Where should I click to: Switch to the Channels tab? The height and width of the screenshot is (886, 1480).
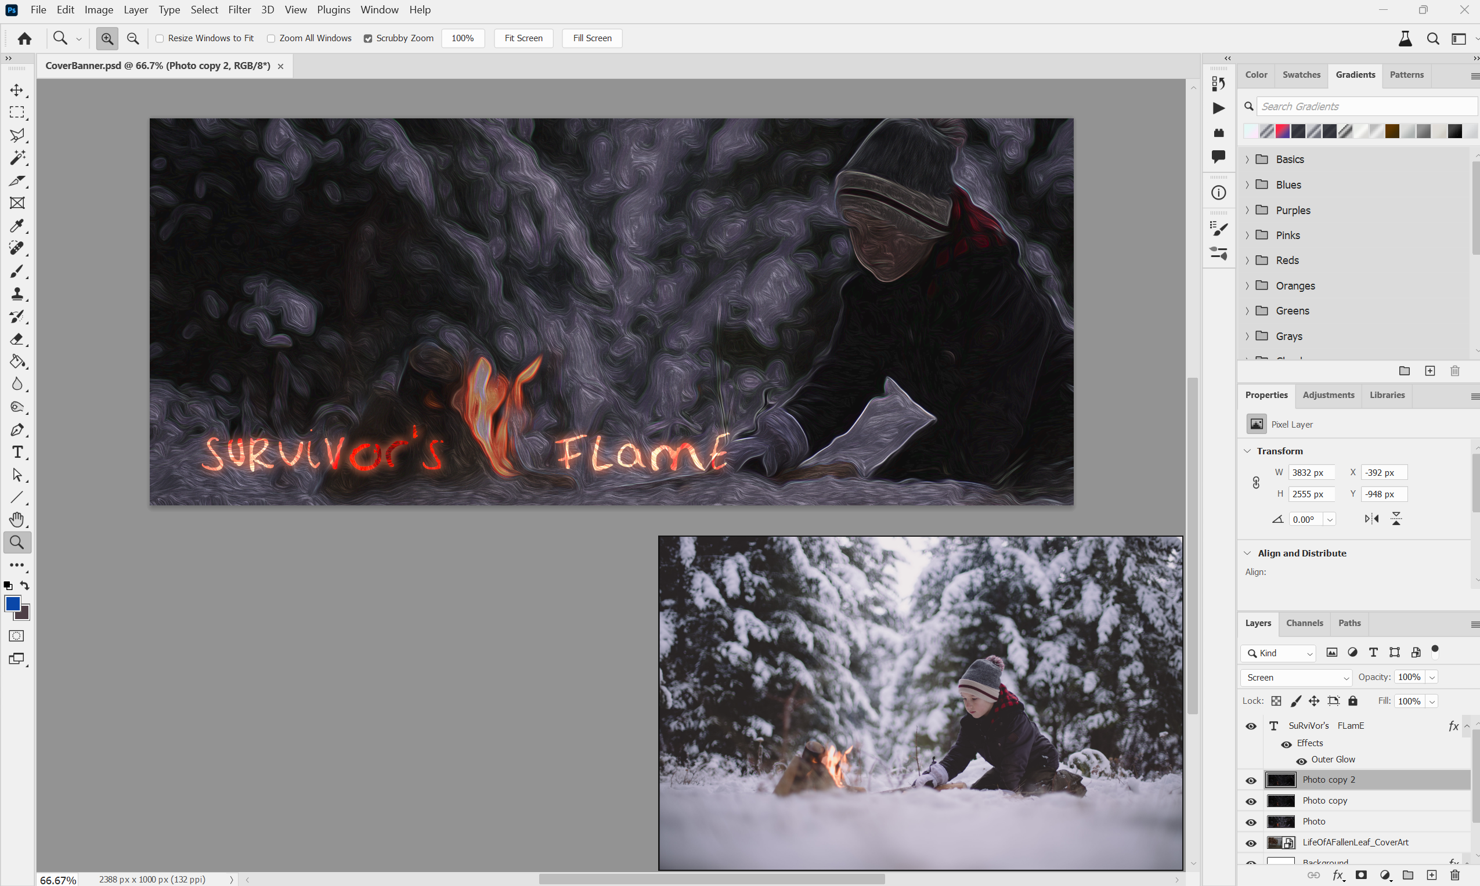click(x=1304, y=623)
